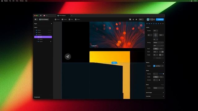Click the Opacity value field
The width and height of the screenshot is (198, 111).
pos(156,74)
